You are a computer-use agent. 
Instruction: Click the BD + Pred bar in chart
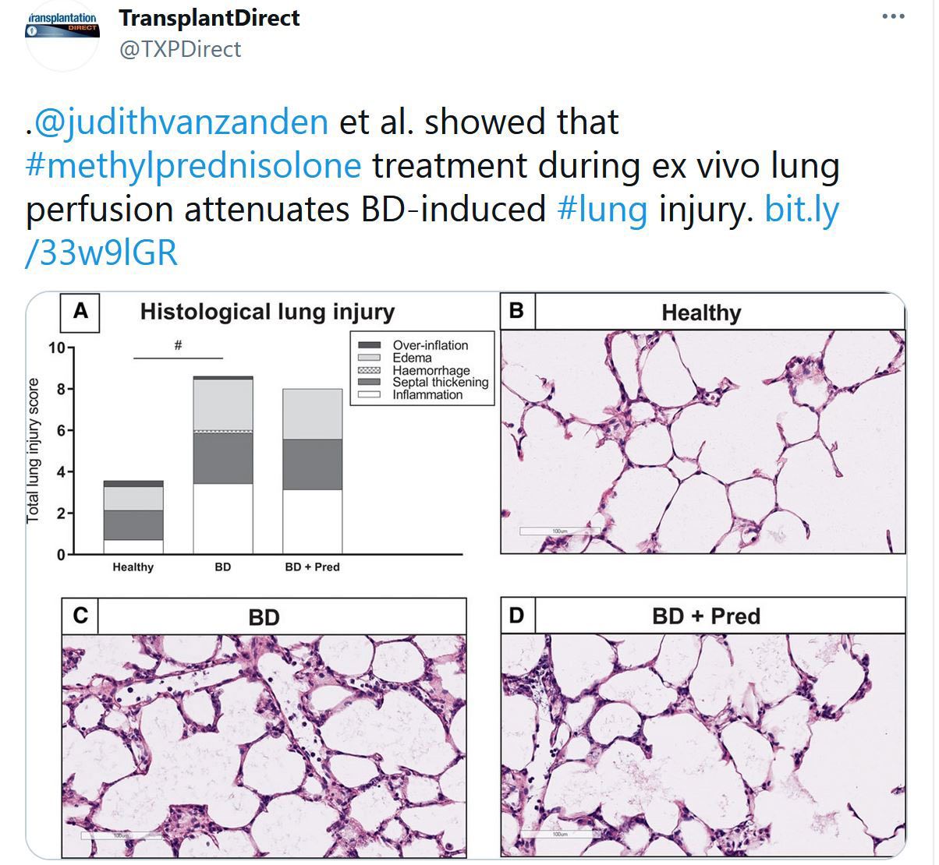(x=312, y=471)
